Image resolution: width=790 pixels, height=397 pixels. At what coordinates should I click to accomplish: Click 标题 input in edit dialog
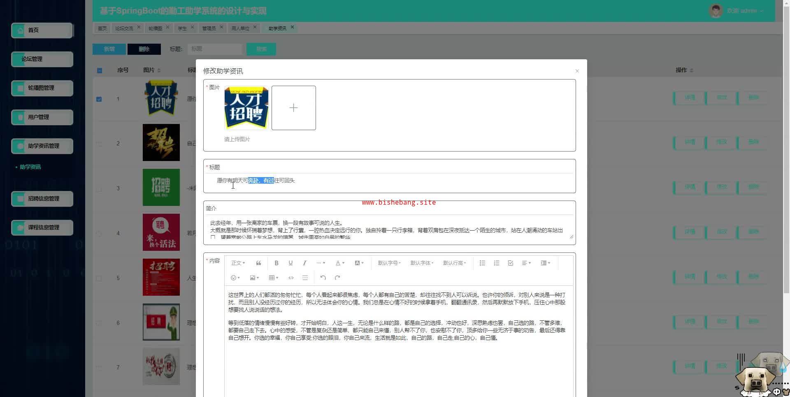(x=389, y=181)
